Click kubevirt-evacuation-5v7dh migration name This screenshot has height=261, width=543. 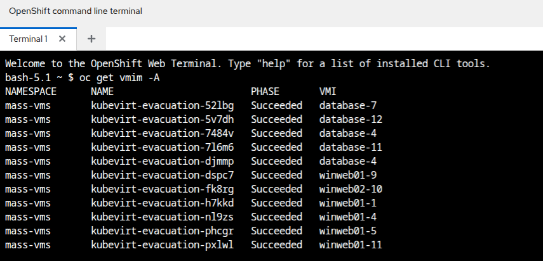coord(163,120)
